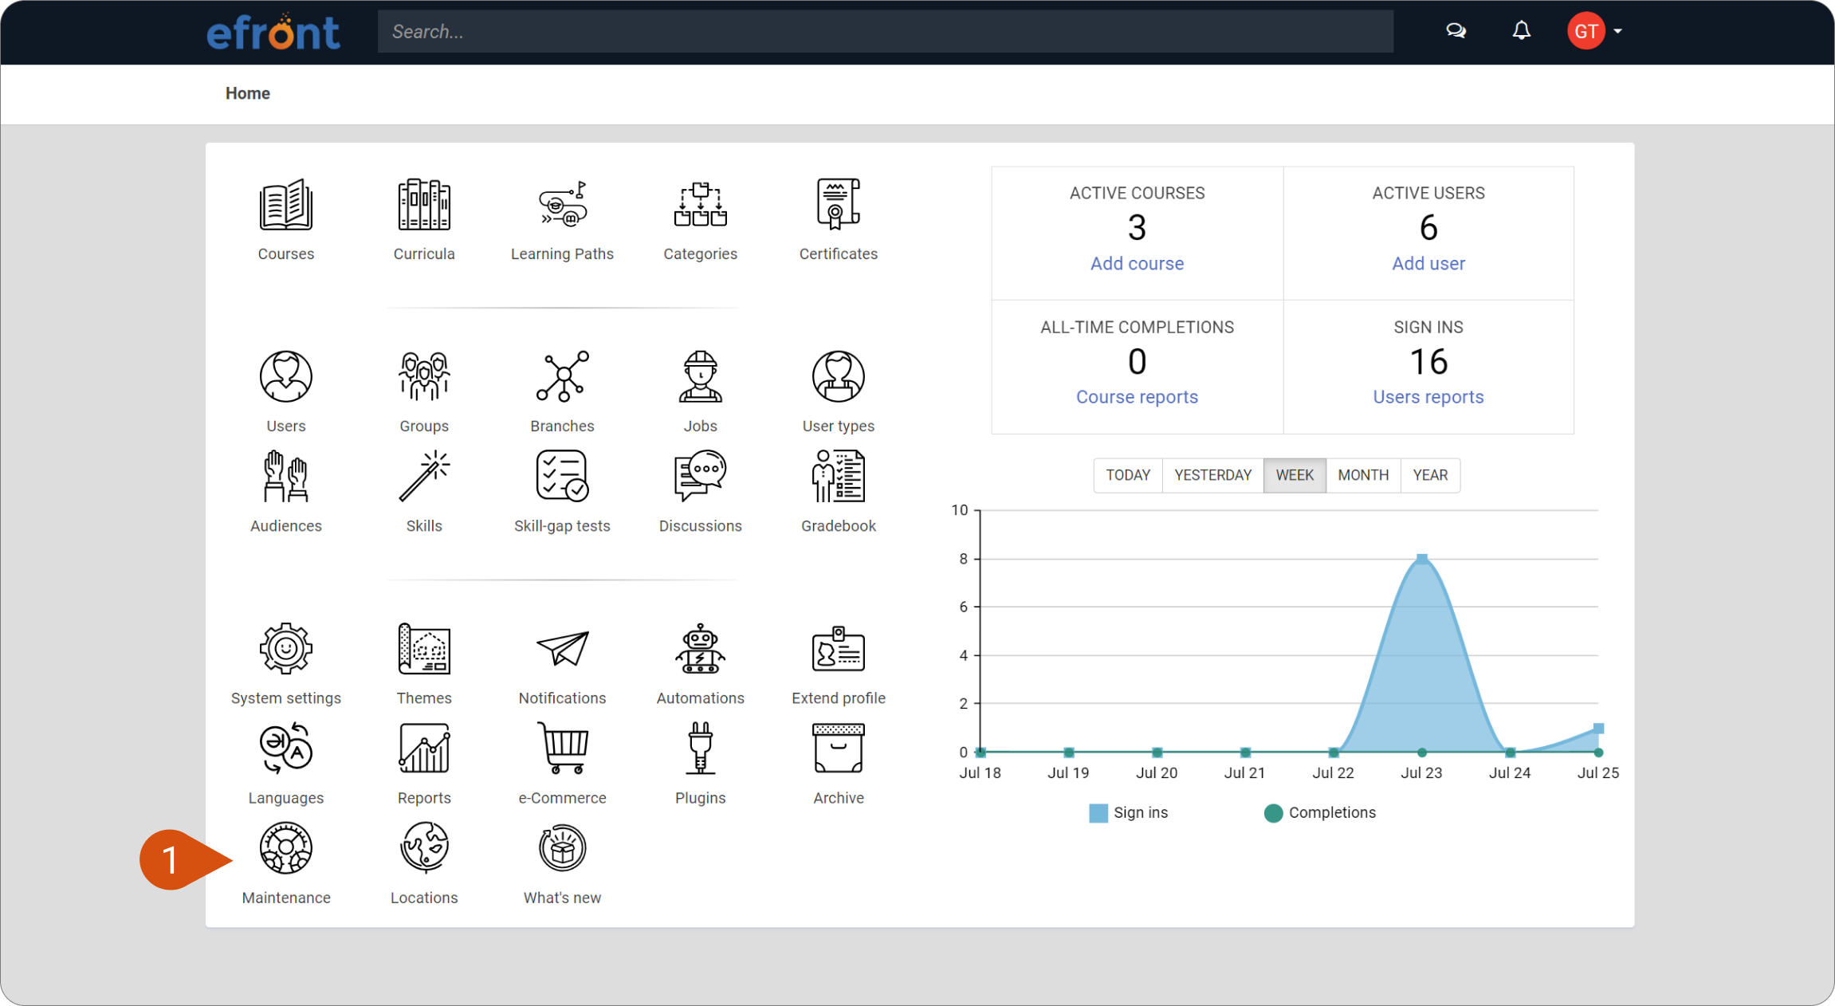Switch chart range to MONTH
This screenshot has width=1835, height=1006.
[1362, 475]
